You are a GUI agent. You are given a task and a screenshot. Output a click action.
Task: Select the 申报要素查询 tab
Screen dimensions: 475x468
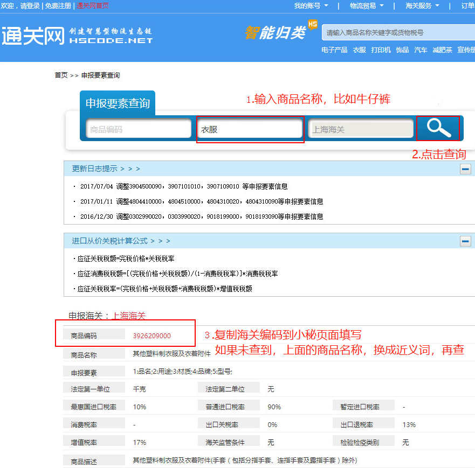click(x=118, y=103)
